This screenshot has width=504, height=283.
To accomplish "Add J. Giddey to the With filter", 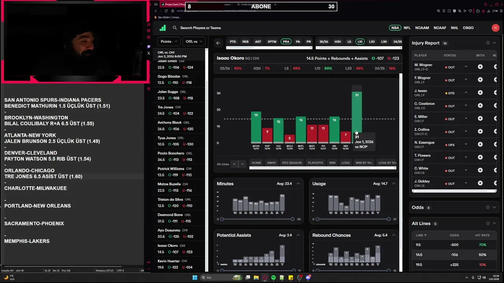I will tap(480, 183).
